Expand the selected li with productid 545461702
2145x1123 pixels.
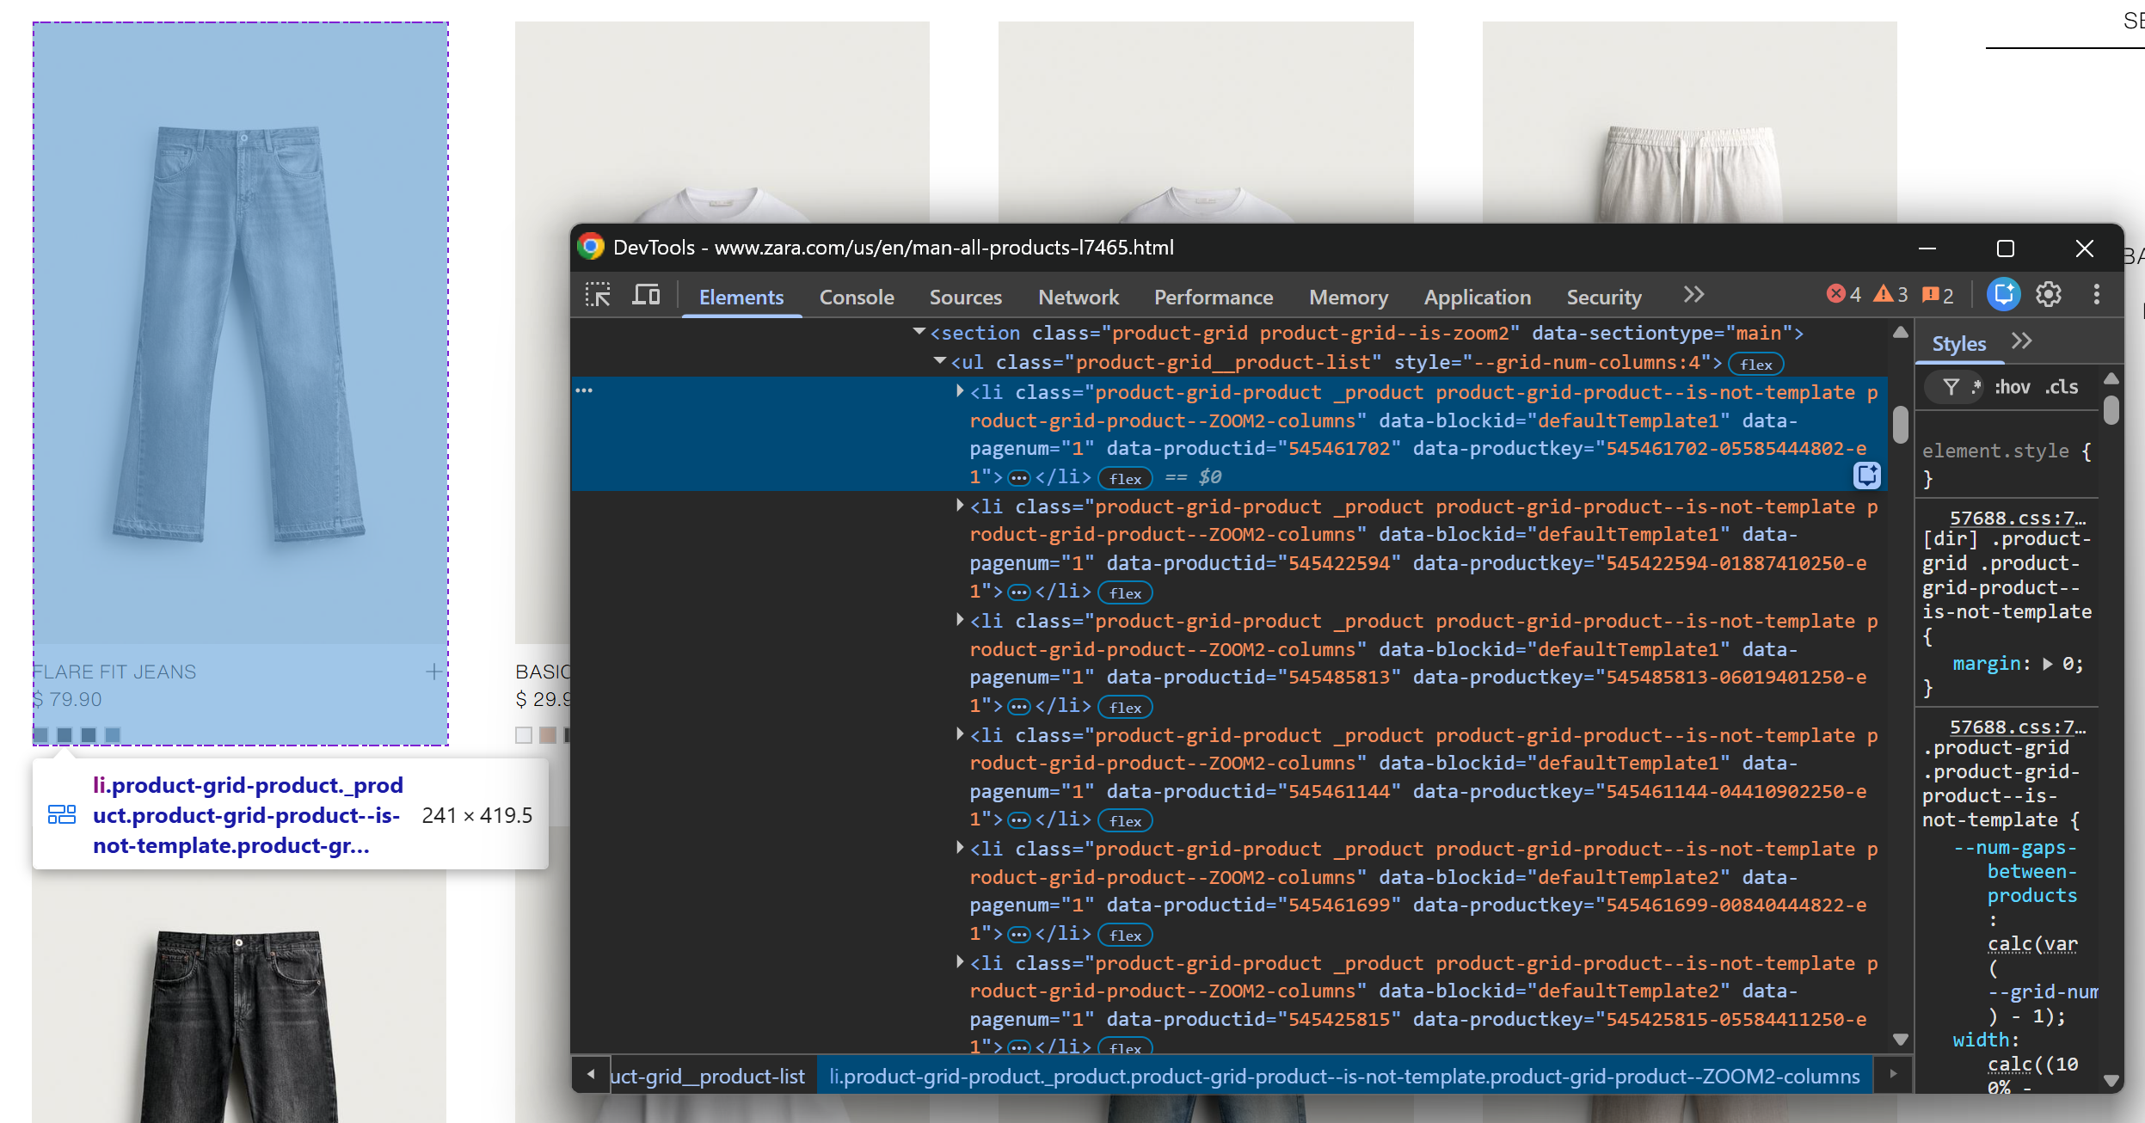tap(960, 391)
